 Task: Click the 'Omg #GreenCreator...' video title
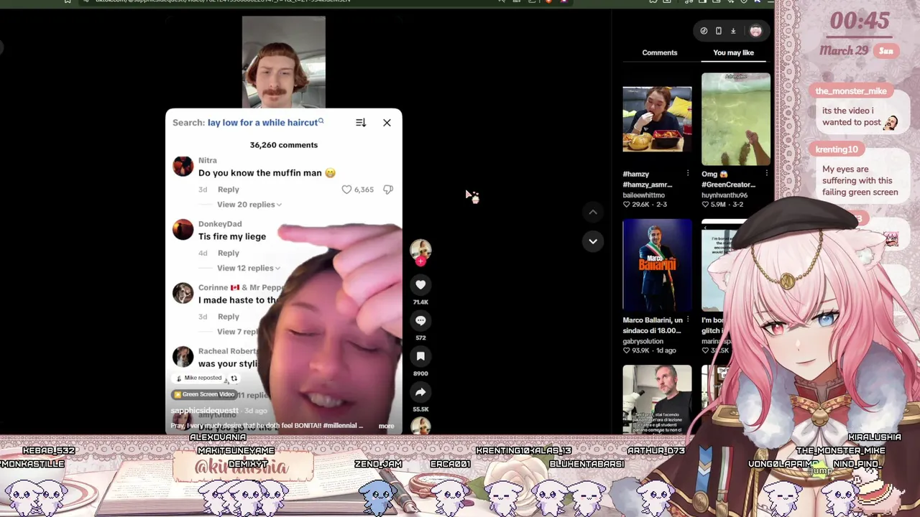(729, 179)
